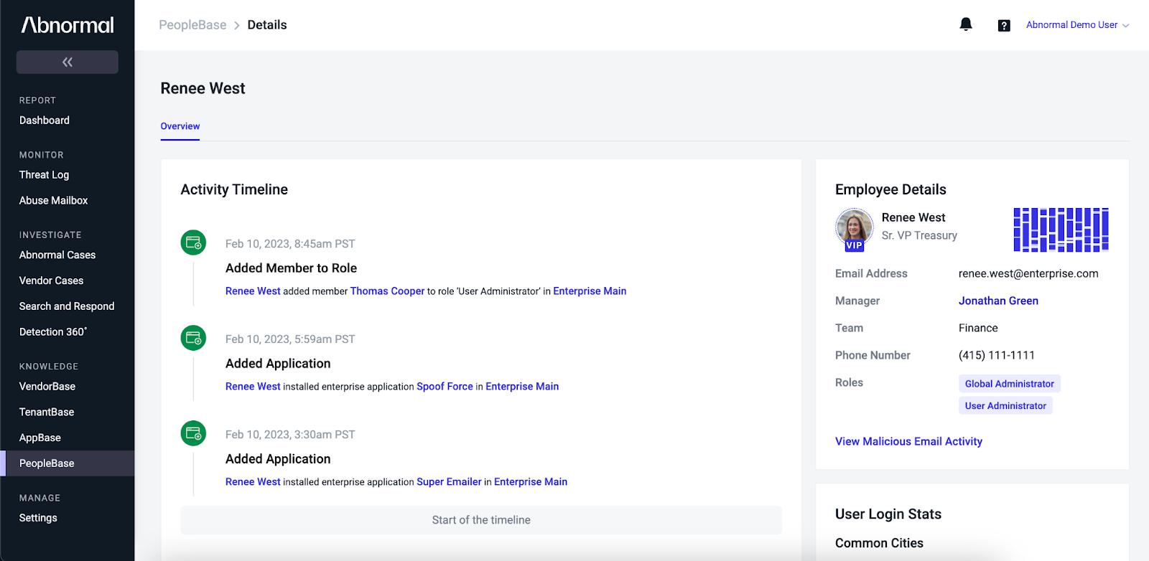Click Details breadcrumb text

[267, 25]
